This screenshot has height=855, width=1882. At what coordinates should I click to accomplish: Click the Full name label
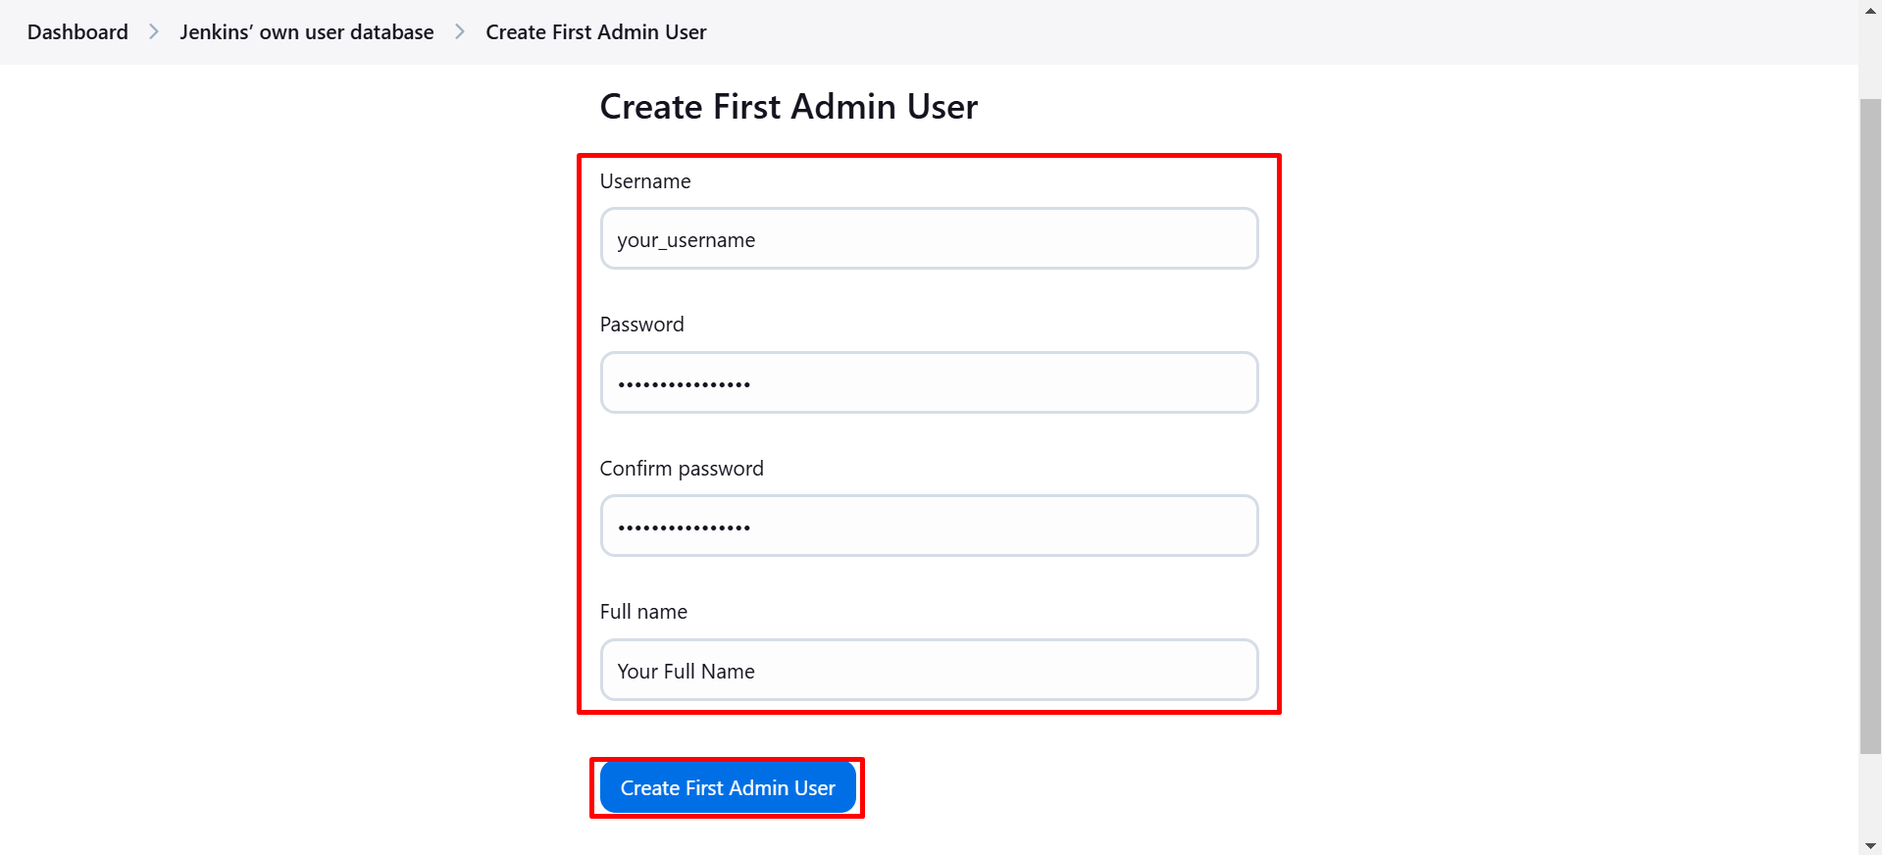click(643, 611)
